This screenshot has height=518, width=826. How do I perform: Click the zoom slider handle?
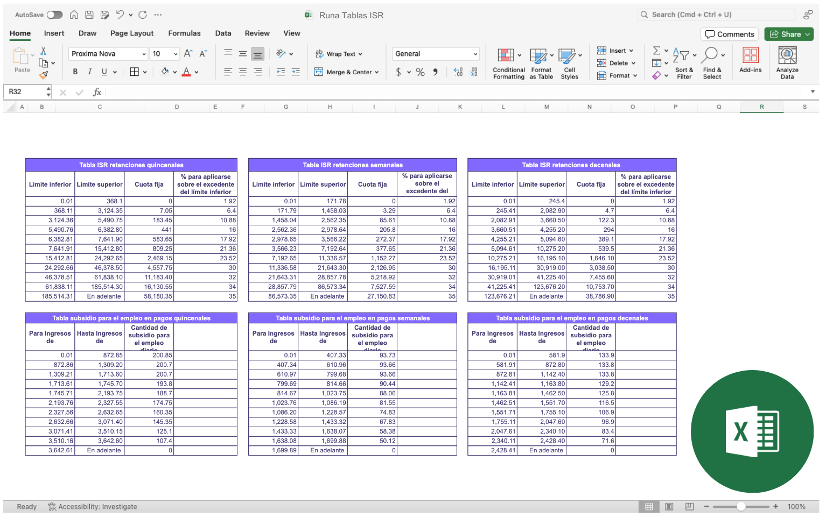(741, 506)
